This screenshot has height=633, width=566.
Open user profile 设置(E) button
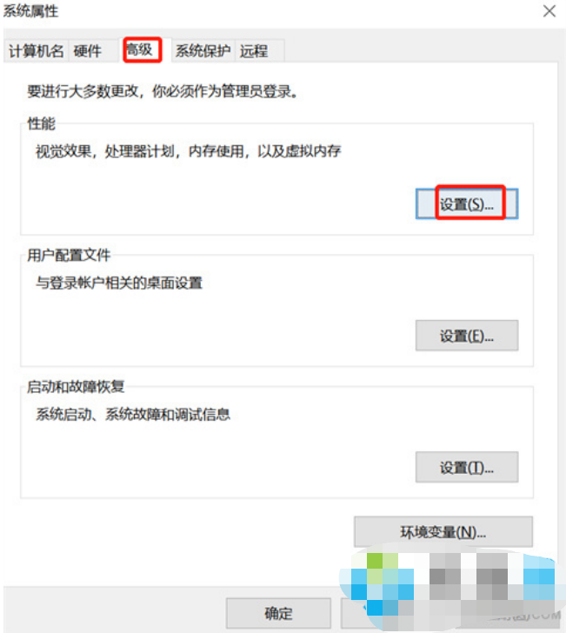pyautogui.click(x=467, y=336)
